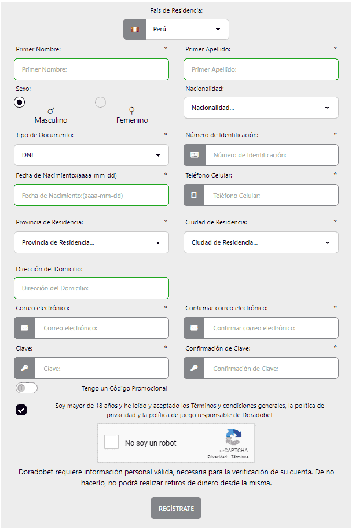Viewport: 352px width, 530px height.
Task: Click the Peru flag icon
Action: point(134,29)
